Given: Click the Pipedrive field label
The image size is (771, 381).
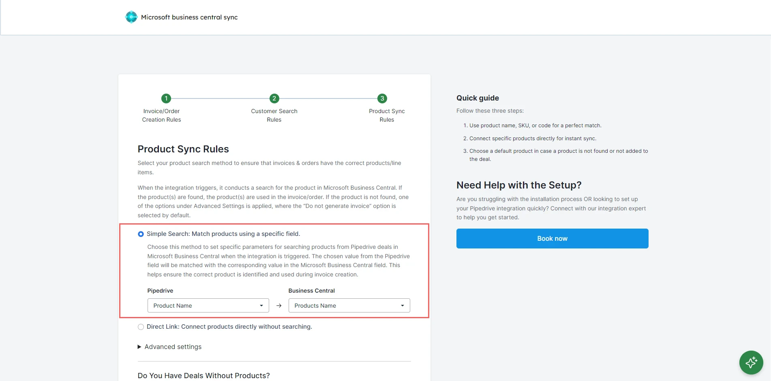Looking at the screenshot, I should point(160,291).
